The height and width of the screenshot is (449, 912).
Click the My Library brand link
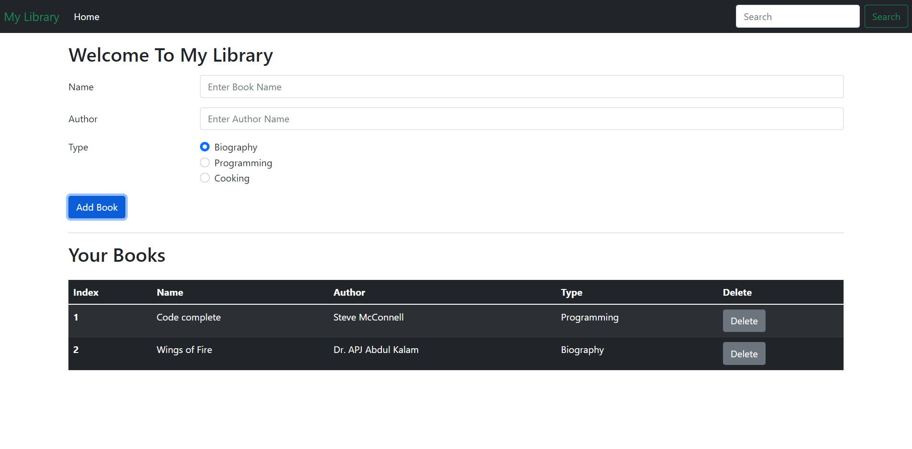pyautogui.click(x=31, y=16)
